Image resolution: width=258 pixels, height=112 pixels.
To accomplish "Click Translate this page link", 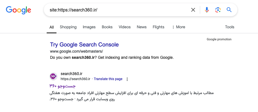I will [x=108, y=79].
